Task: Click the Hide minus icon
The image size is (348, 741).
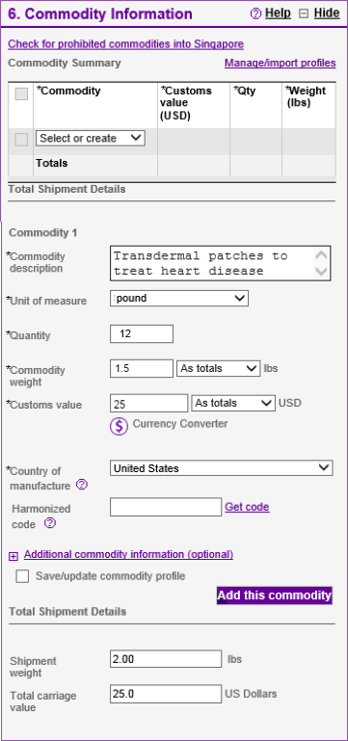Action: pyautogui.click(x=304, y=13)
